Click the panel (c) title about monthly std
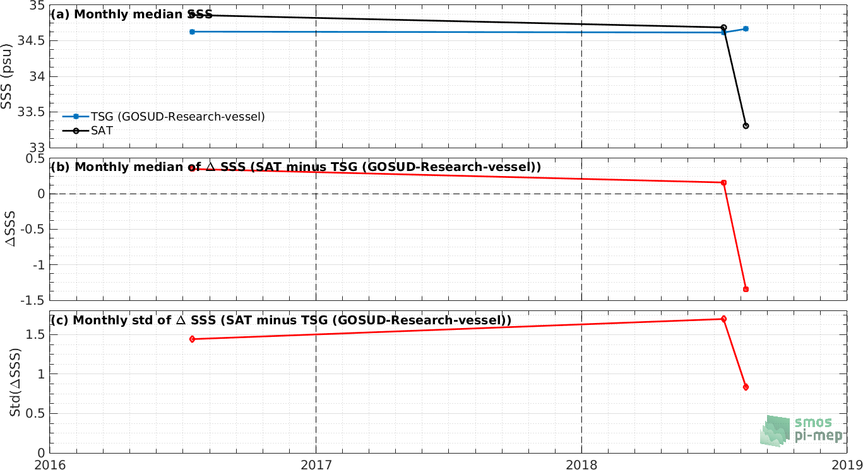This screenshot has width=863, height=470. [280, 320]
